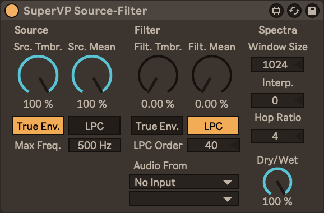The width and height of the screenshot is (324, 213).
Task: Click the Max Freq. 500 Hz field
Action: pos(95,145)
